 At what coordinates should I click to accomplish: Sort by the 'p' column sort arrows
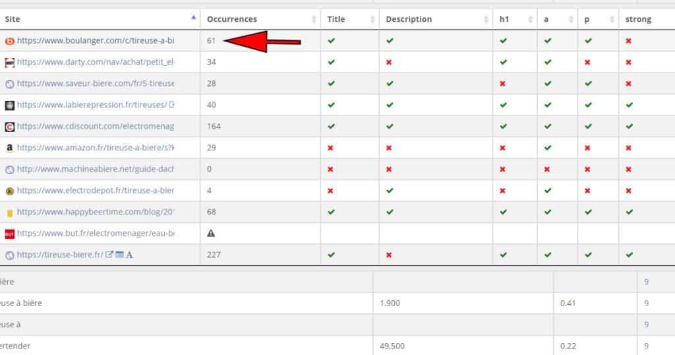coord(612,19)
